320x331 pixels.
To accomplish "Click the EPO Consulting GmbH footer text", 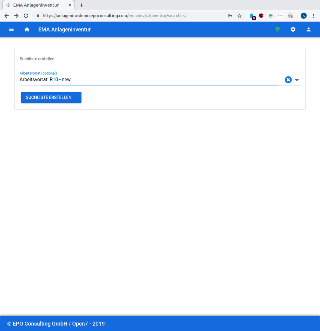I will tap(56, 324).
